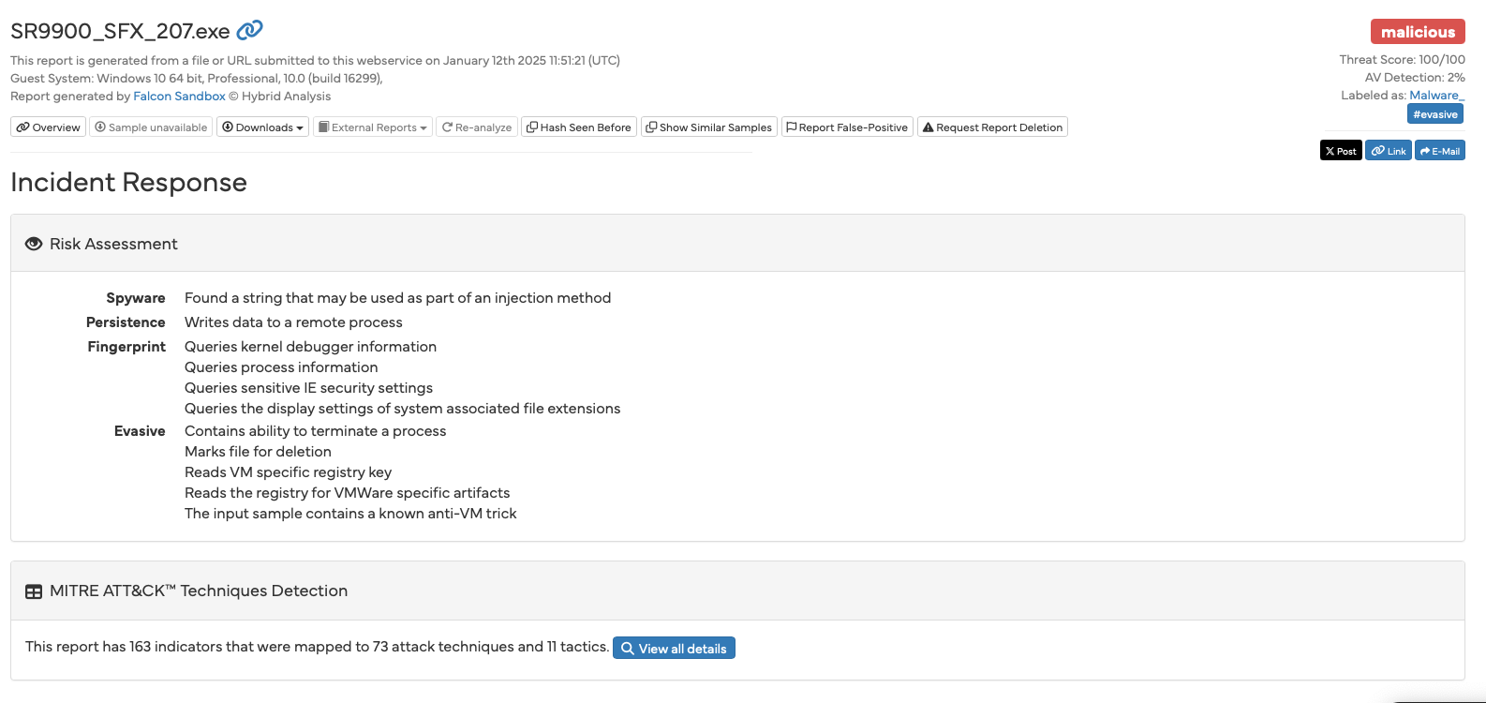Image resolution: width=1486 pixels, height=703 pixels.
Task: Open Hash Seen Before
Action: tap(579, 127)
